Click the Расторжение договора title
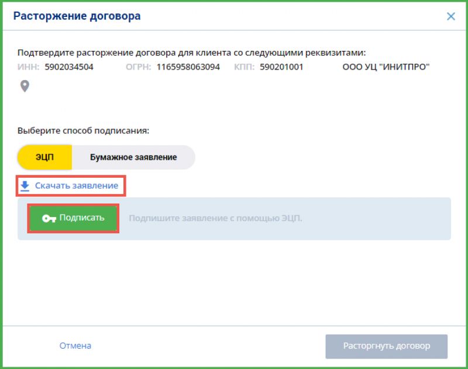The image size is (468, 369). 77,16
